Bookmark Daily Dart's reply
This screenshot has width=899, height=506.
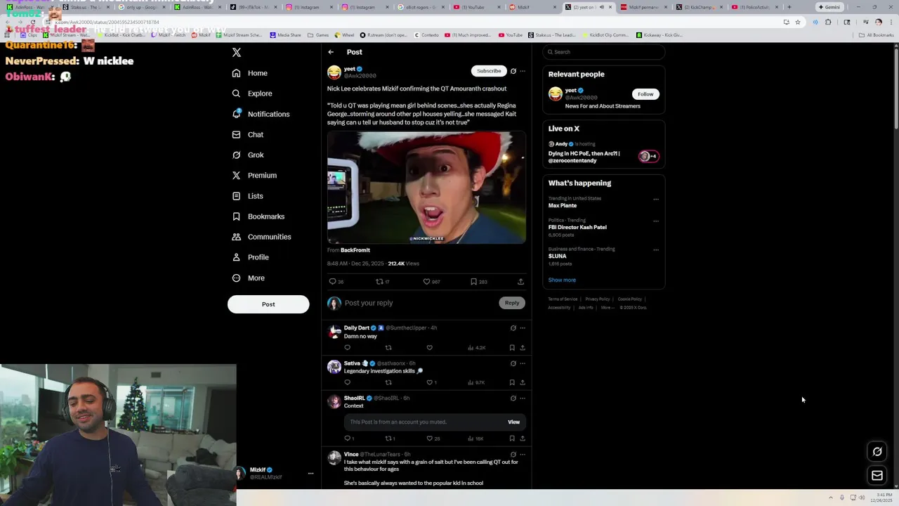pyautogui.click(x=512, y=347)
